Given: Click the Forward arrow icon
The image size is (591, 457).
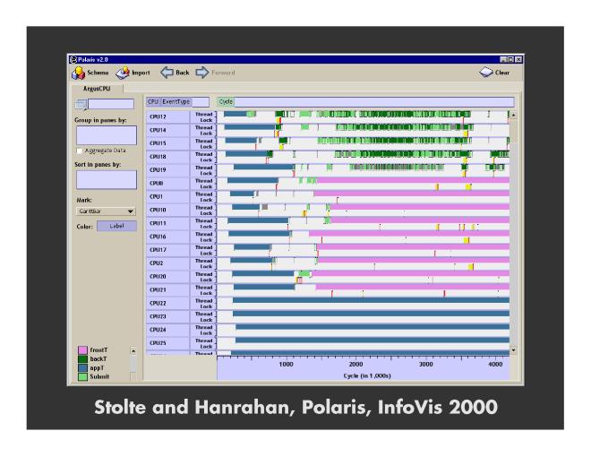Looking at the screenshot, I should [202, 73].
